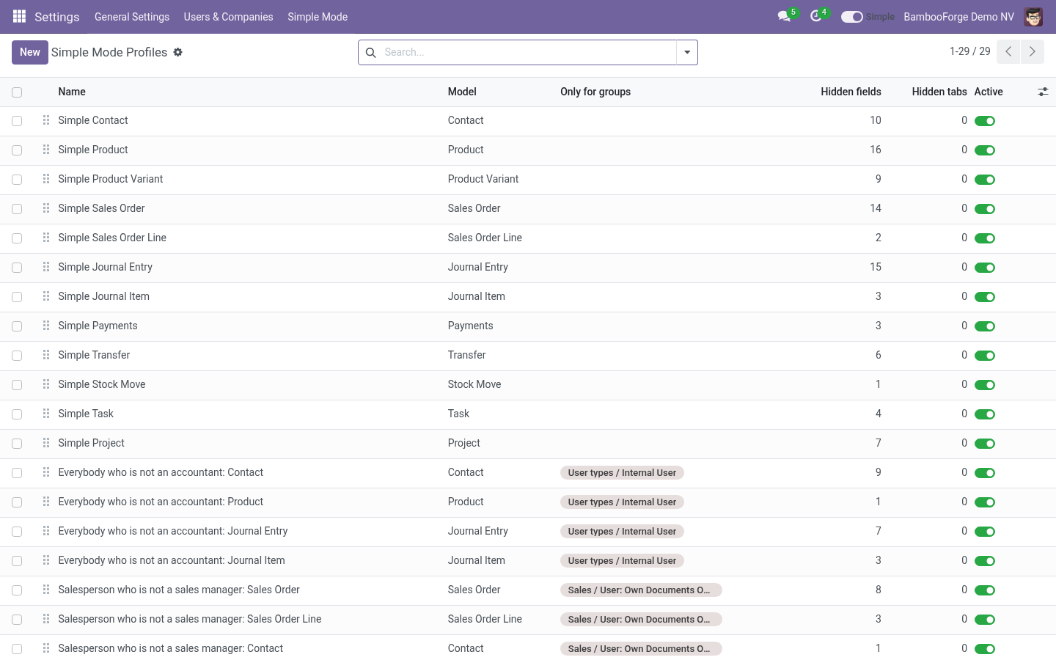
Task: Expand the search options dropdown arrow
Action: (687, 52)
